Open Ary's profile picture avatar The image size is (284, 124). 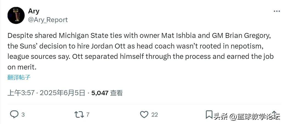tap(16, 15)
